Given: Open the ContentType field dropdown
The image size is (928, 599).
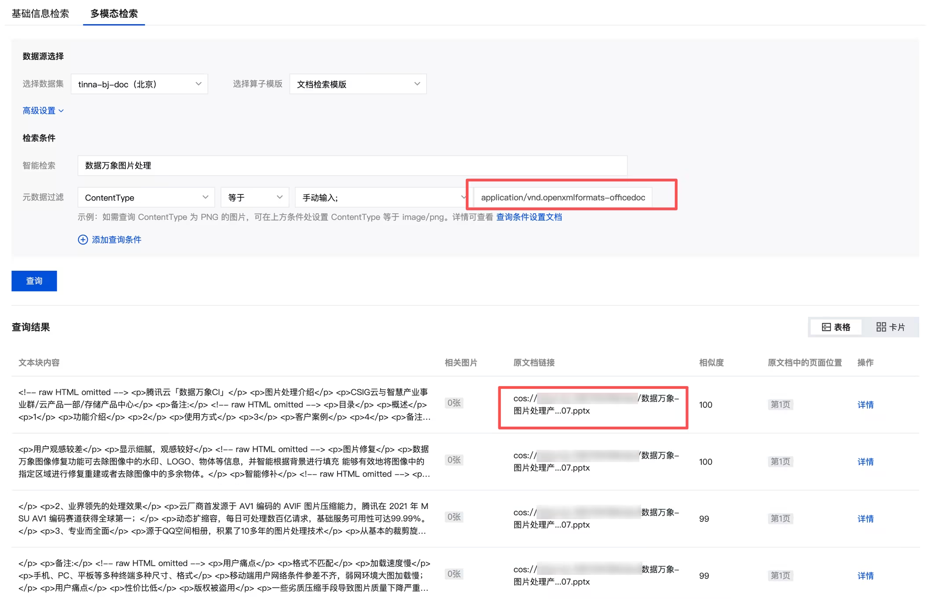Looking at the screenshot, I should click(x=146, y=197).
